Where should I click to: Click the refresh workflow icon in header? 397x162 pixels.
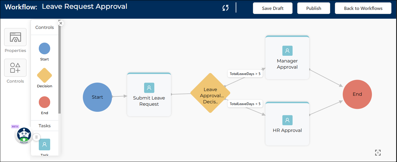pyautogui.click(x=225, y=8)
